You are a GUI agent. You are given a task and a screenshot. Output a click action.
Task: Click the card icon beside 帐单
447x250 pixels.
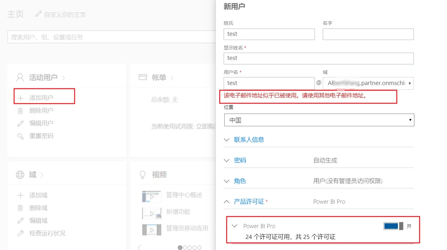click(143, 77)
